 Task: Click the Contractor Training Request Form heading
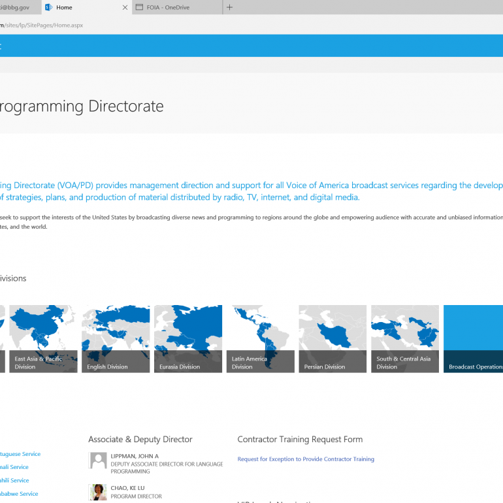point(300,440)
